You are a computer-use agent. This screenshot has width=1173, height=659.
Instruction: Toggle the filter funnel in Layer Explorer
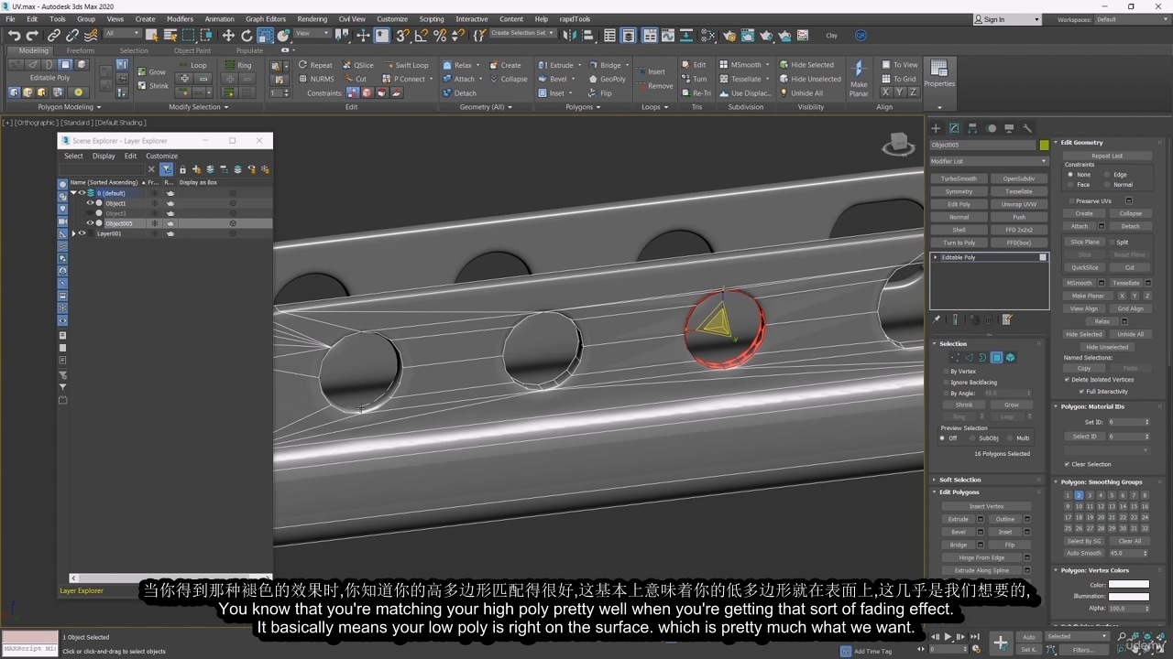[x=166, y=169]
